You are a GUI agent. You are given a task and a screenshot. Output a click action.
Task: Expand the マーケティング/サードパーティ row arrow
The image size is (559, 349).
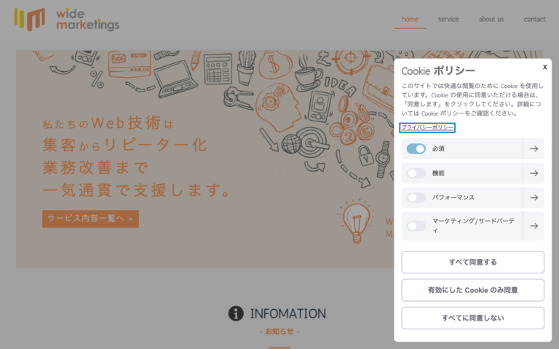coord(534,226)
